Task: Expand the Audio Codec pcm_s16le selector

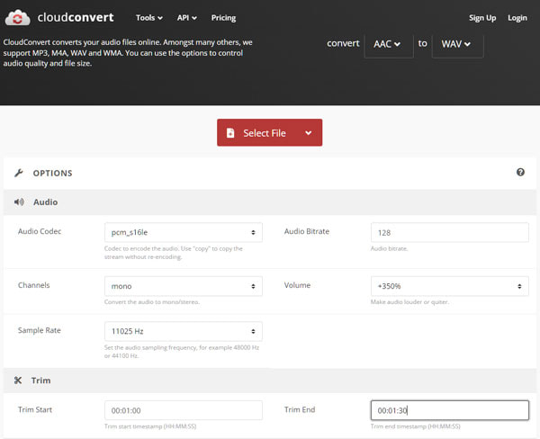Action: [x=183, y=232]
